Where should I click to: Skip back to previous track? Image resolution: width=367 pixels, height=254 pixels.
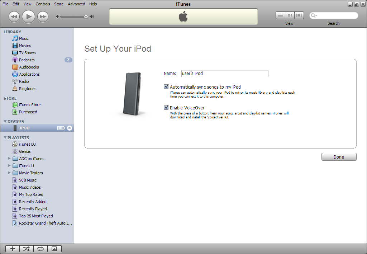point(14,17)
